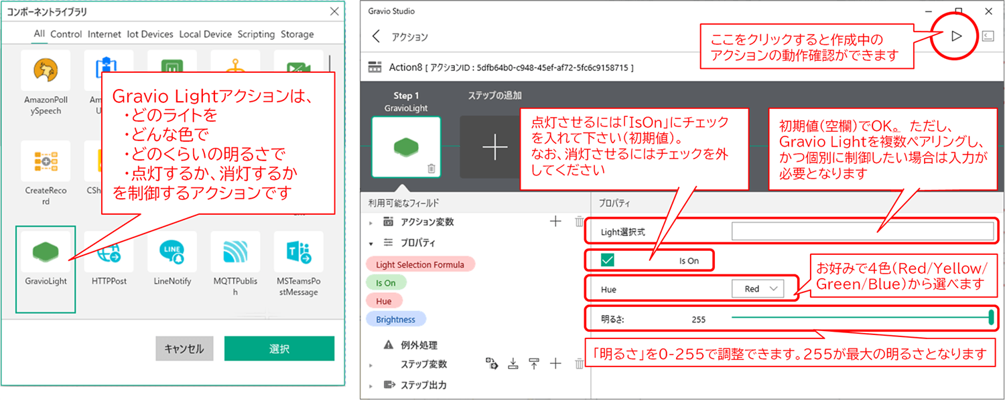
Task: Select the Step 1 GravioLight tile
Action: (x=406, y=146)
